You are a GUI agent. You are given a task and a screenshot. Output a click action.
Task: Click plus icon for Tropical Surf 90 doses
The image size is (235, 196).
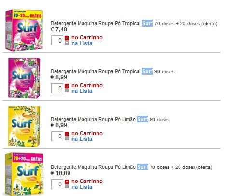pos(67,86)
